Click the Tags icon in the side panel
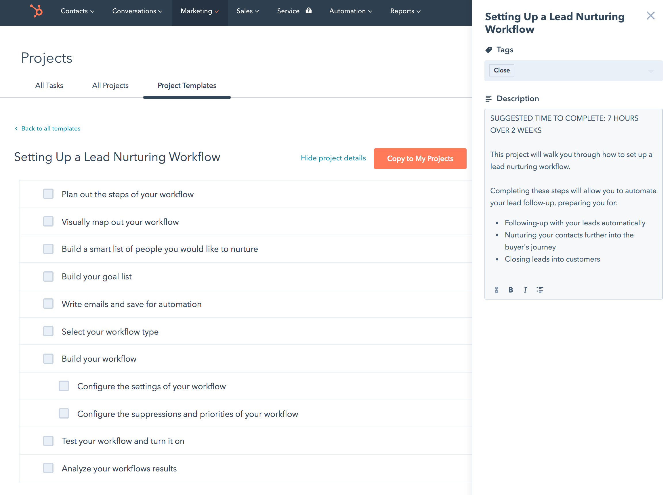This screenshot has height=495, width=672. point(489,49)
